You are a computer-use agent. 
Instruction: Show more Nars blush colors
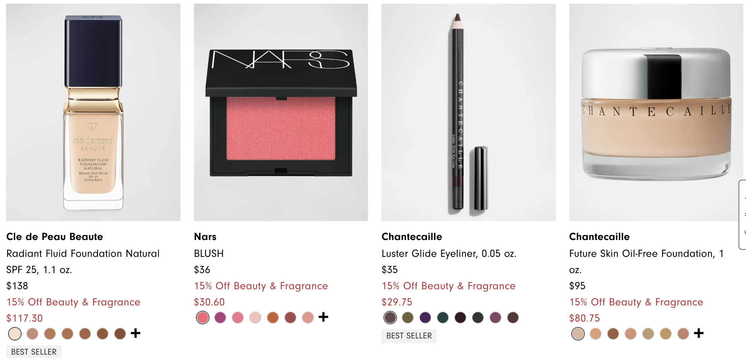(323, 317)
